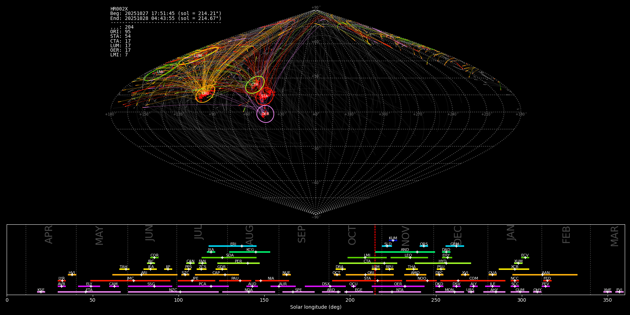Click the NOO shower bar in timeline
The width and height of the screenshot is (630, 315).
tap(421, 280)
